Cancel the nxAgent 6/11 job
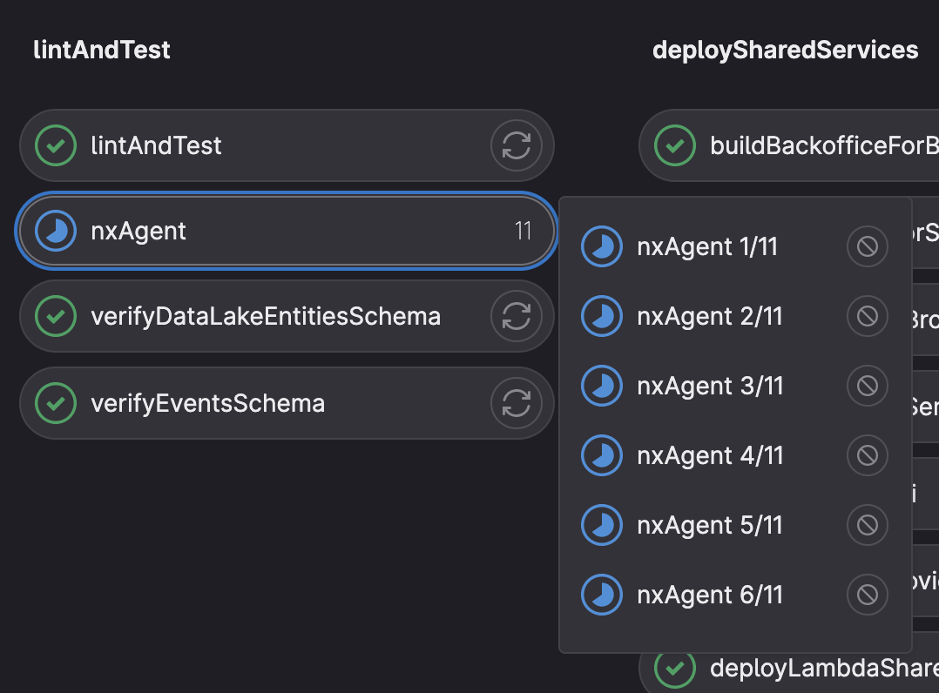The image size is (939, 693). [867, 595]
